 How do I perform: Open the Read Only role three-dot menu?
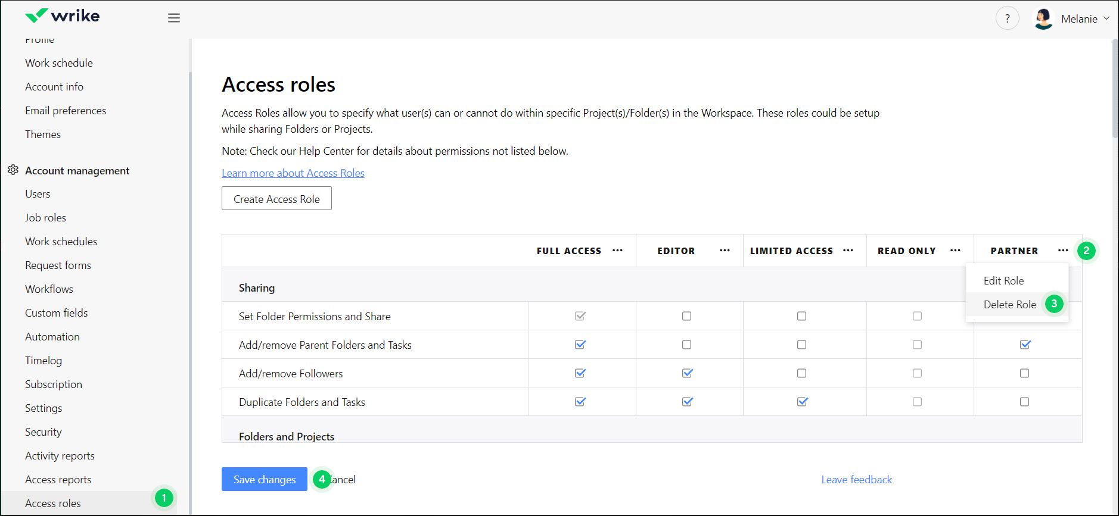[x=955, y=251]
